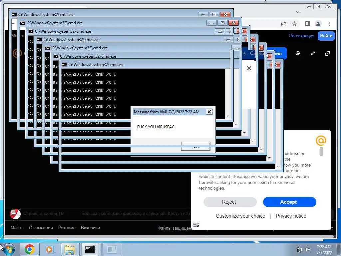Click the QR code icon in banner
Screen dimensions: 341x256
(196, 225)
